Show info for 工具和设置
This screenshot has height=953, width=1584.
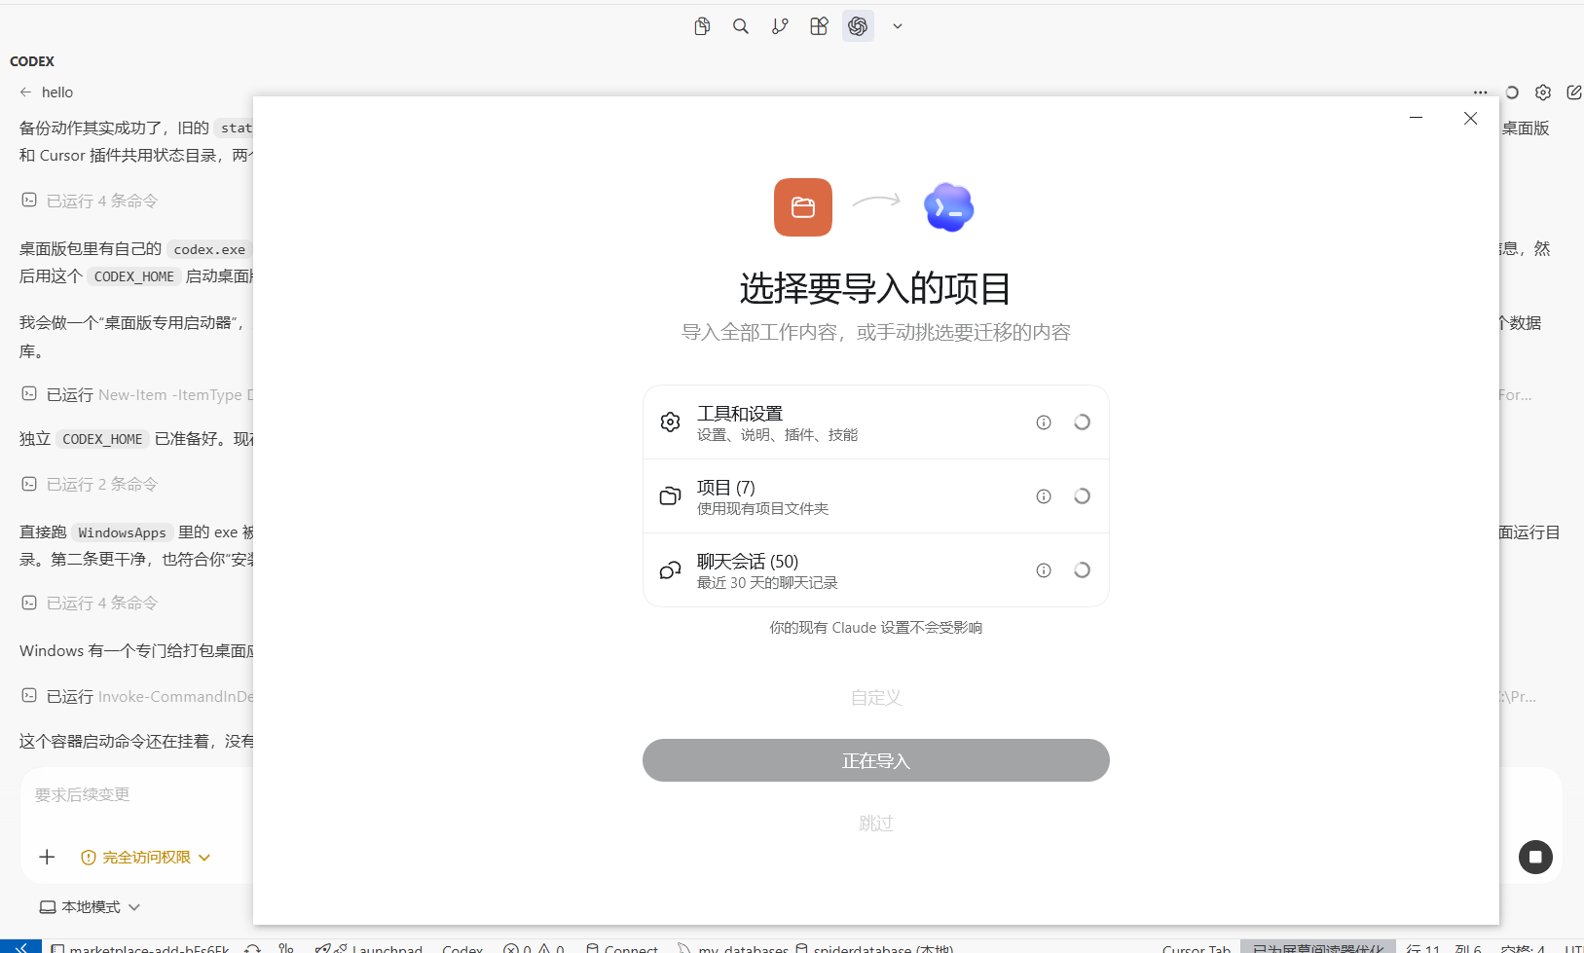tap(1044, 422)
